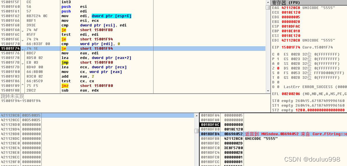Screen dimensions: 347x166
Task: Select cmp word ptr [edi], 0 row
Action: point(133,43)
